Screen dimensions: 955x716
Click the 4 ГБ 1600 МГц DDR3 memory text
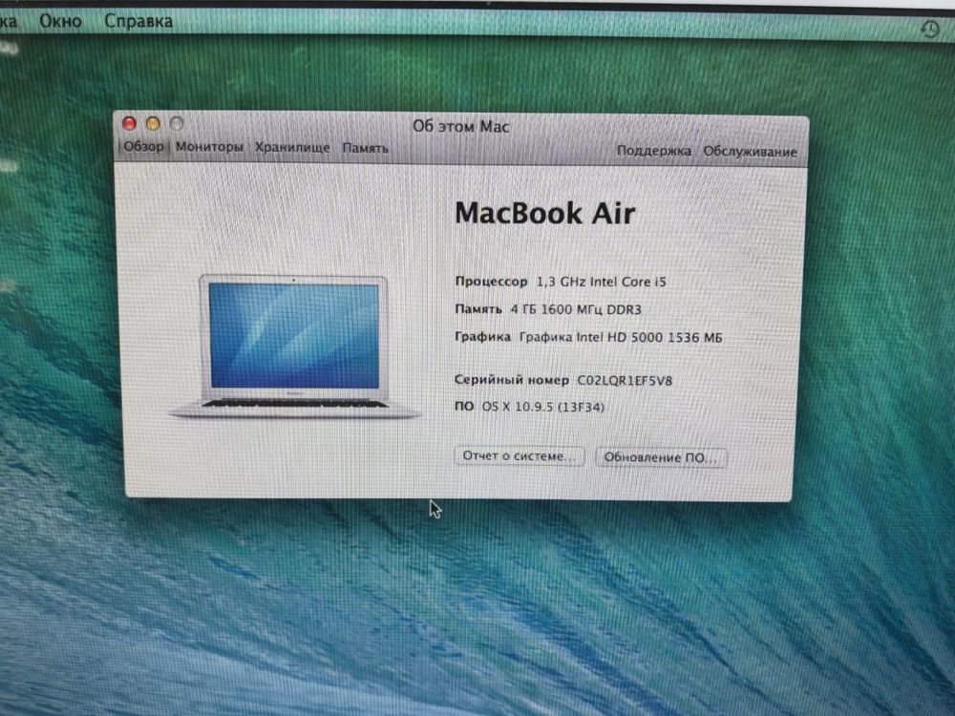point(576,309)
